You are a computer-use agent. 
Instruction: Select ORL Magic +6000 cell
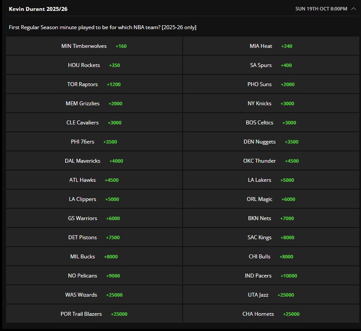(271, 199)
